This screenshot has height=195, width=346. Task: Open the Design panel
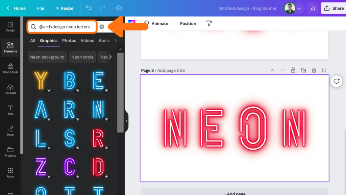click(10, 26)
